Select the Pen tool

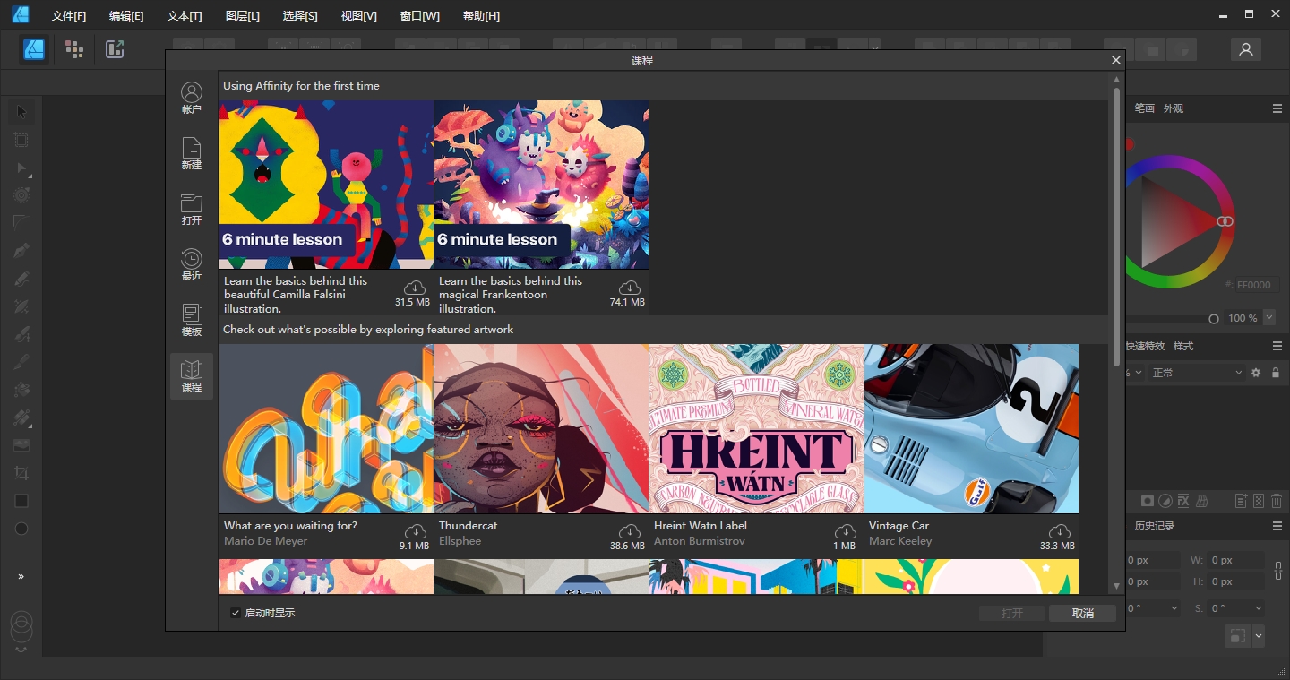pyautogui.click(x=21, y=250)
